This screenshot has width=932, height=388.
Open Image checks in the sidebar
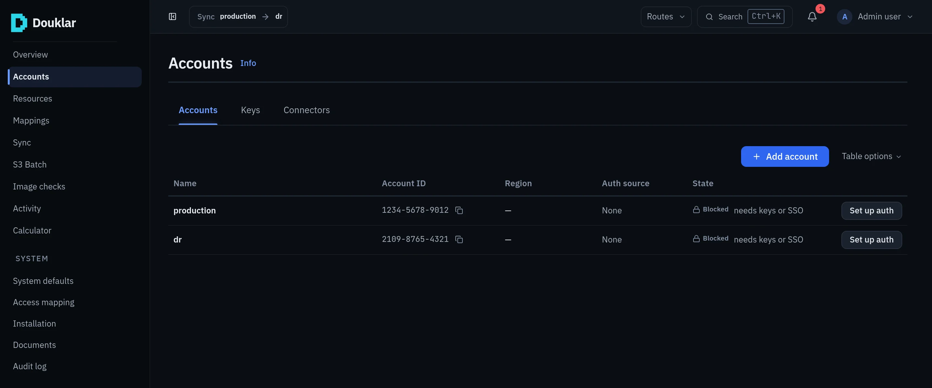click(39, 187)
